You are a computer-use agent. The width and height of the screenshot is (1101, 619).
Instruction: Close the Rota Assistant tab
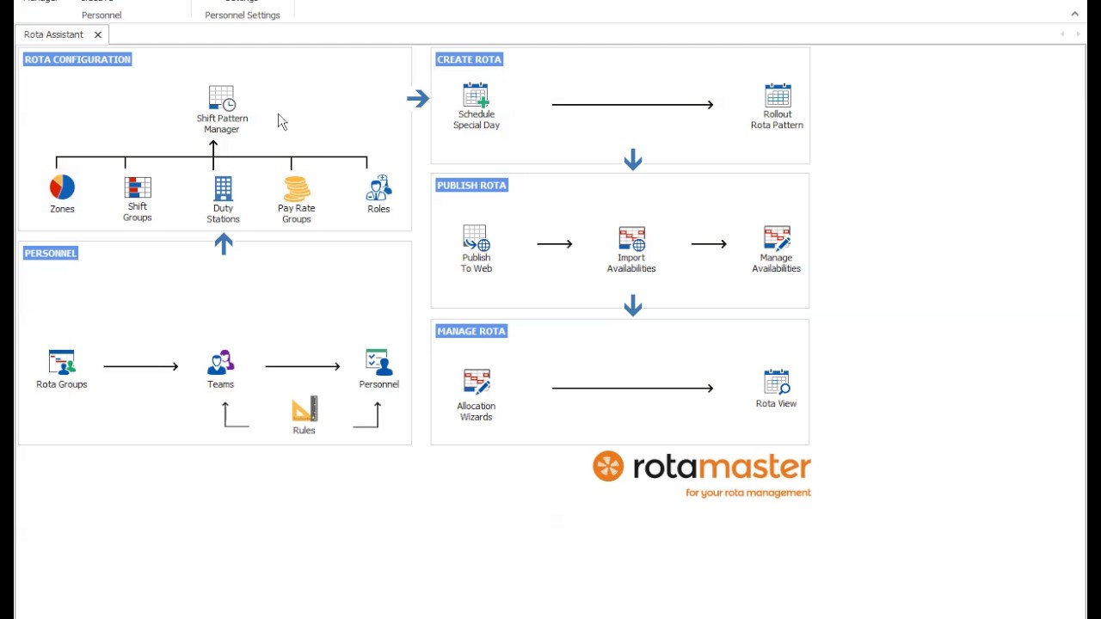[98, 34]
